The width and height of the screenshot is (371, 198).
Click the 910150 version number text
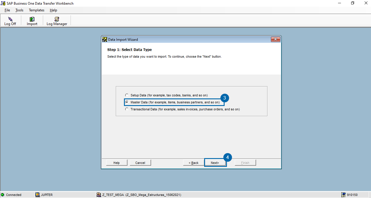352,195
